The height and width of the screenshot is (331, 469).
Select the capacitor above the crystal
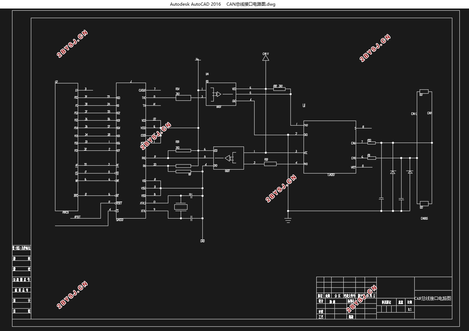[191, 195]
